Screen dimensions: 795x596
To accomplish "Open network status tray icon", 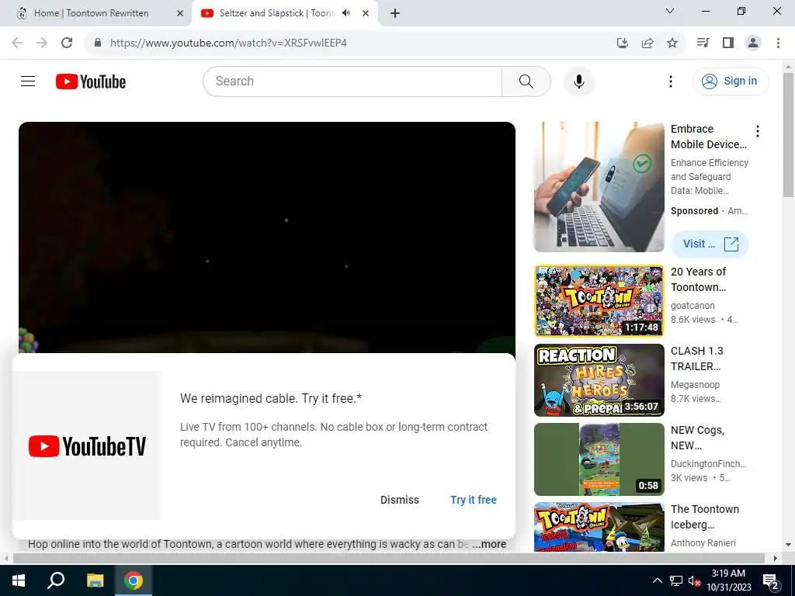I will coord(676,580).
